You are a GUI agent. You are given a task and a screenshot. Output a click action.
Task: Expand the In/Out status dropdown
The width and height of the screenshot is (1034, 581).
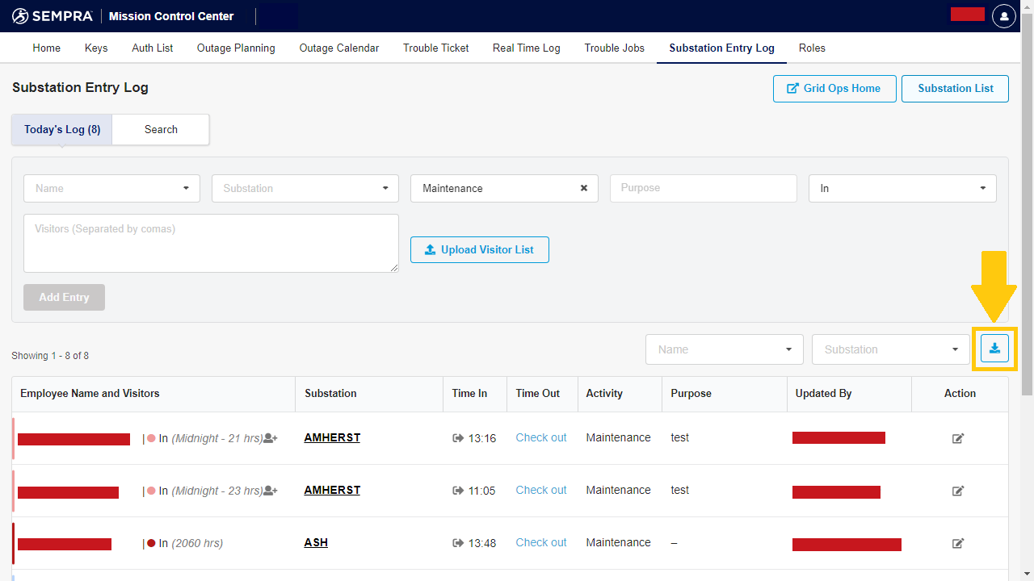[x=902, y=188]
